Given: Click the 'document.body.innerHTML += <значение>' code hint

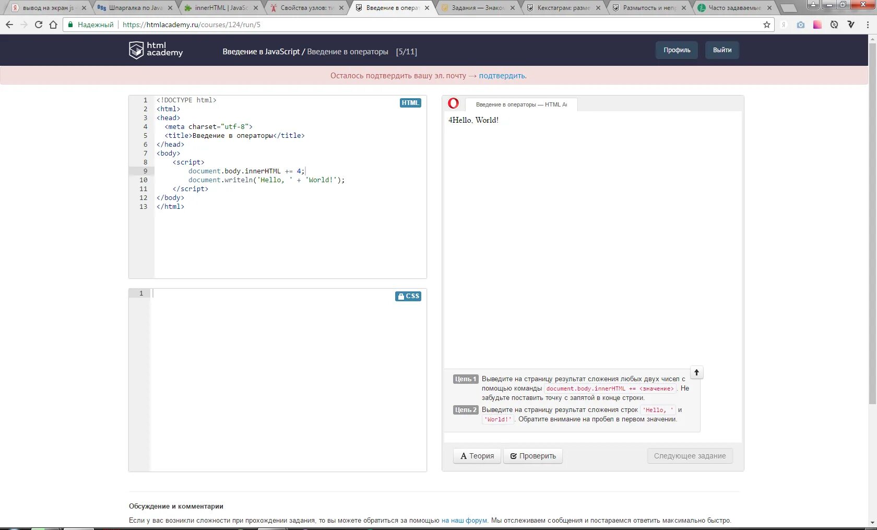Looking at the screenshot, I should point(610,388).
